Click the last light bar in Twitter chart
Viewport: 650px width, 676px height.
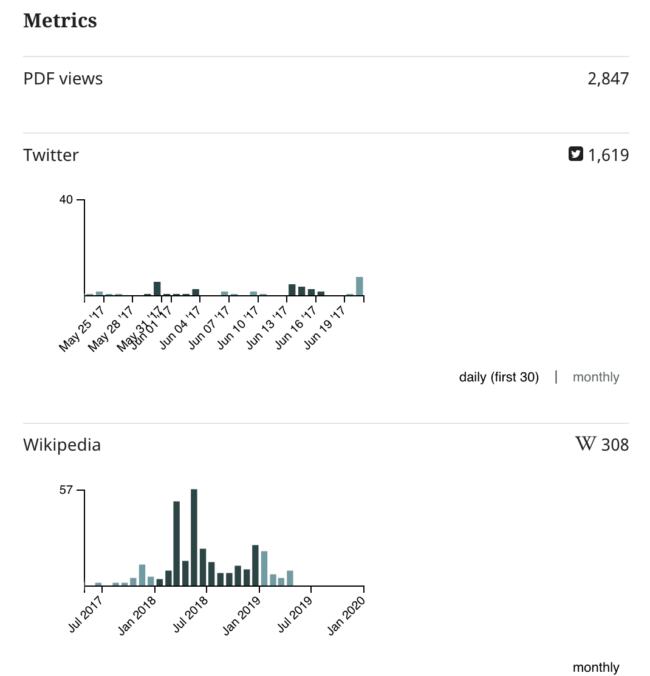tap(360, 287)
